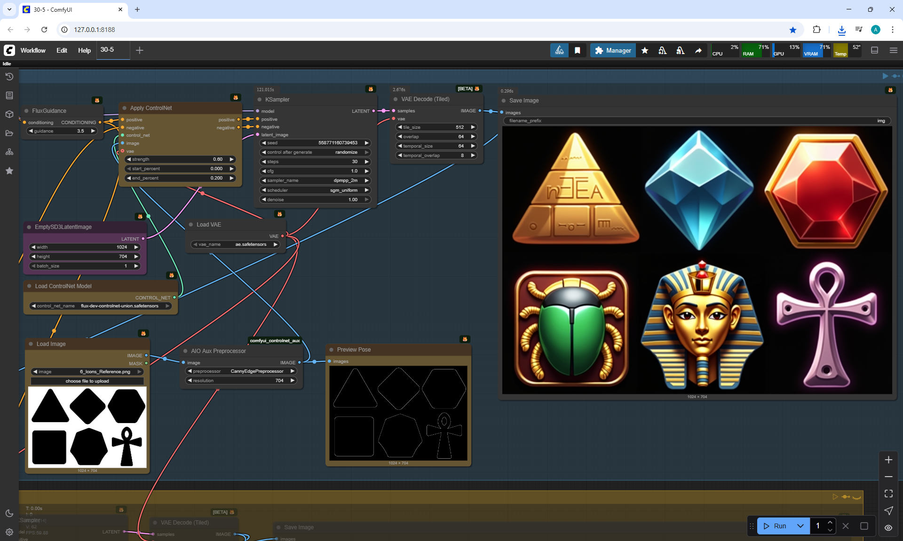Click the zoom in plus icon on canvas
This screenshot has width=903, height=541.
(888, 460)
